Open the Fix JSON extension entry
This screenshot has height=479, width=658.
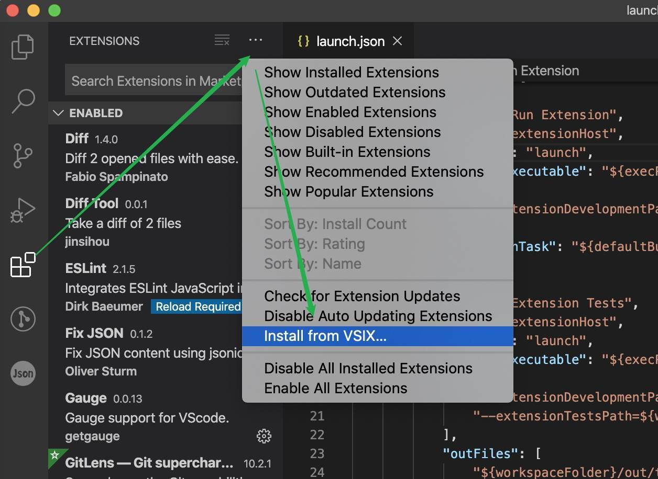(146, 352)
